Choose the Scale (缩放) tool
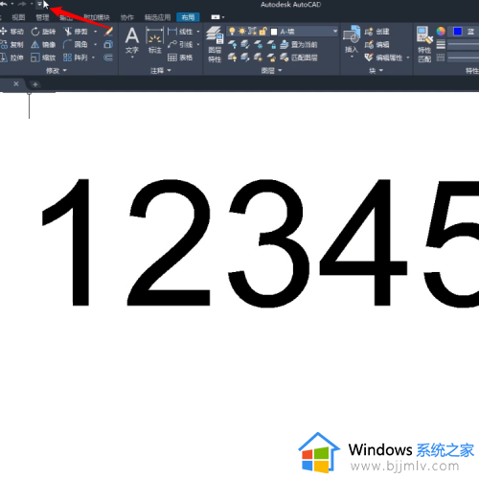 pyautogui.click(x=43, y=57)
